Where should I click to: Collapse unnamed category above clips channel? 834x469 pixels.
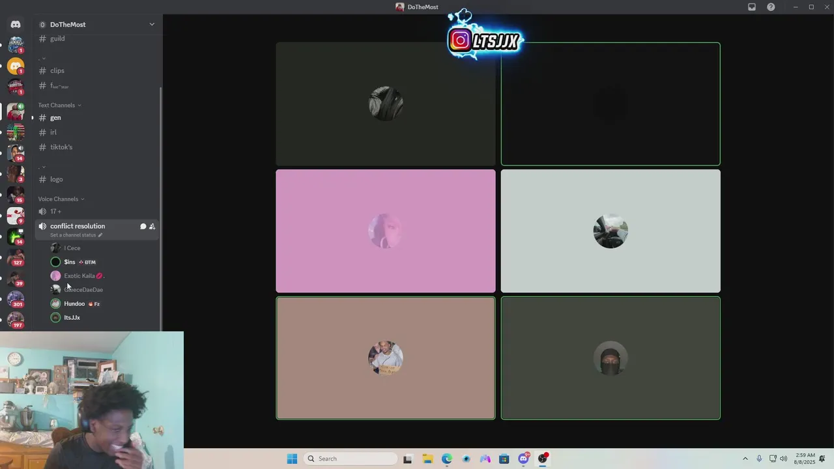point(42,58)
